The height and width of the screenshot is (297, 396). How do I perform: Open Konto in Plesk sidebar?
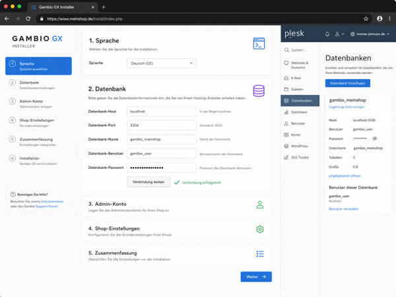pos(300,135)
